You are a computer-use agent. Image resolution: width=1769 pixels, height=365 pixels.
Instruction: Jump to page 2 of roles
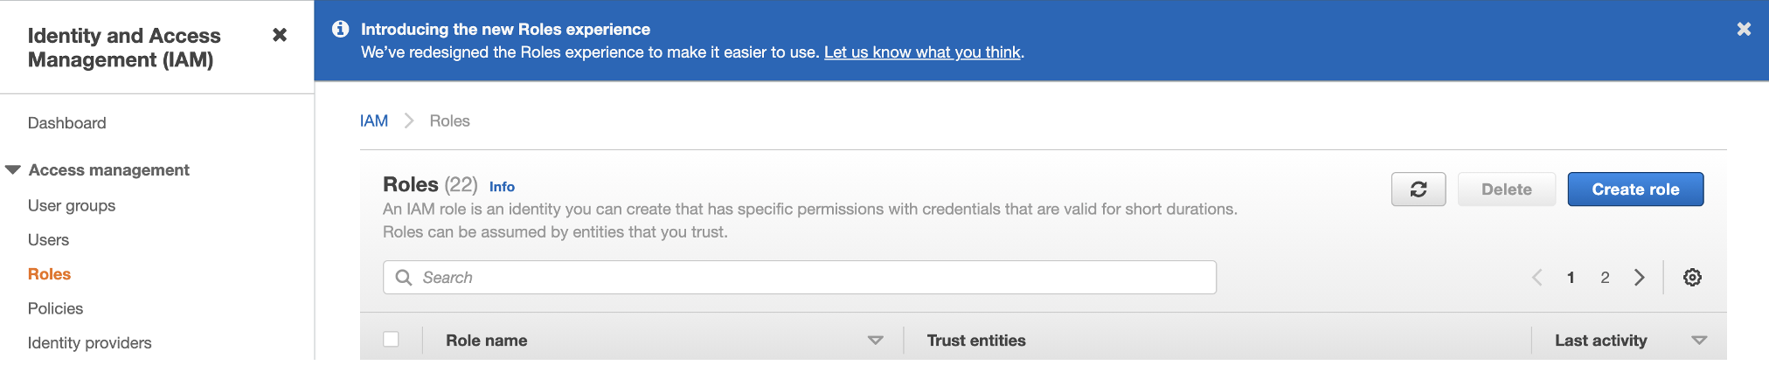point(1605,278)
